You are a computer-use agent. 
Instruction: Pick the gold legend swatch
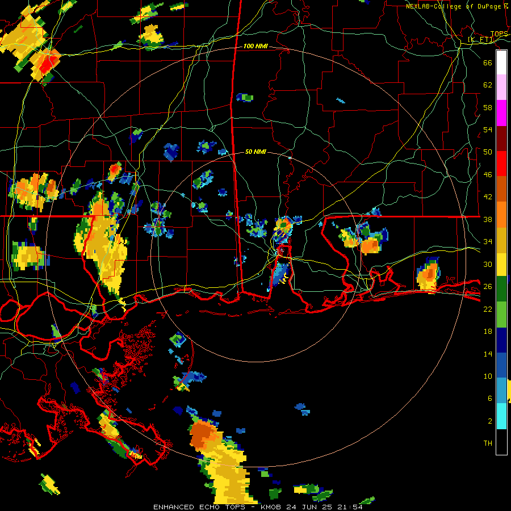point(501,240)
